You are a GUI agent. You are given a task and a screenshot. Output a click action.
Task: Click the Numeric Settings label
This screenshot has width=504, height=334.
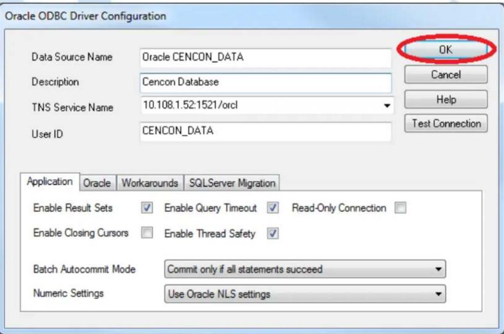tap(68, 293)
